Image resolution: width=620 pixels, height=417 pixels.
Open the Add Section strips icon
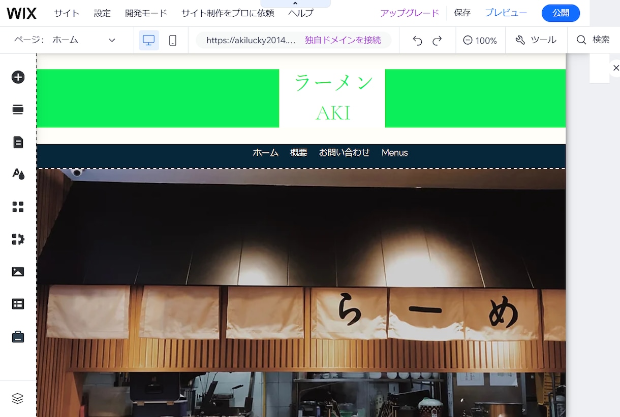click(x=18, y=110)
